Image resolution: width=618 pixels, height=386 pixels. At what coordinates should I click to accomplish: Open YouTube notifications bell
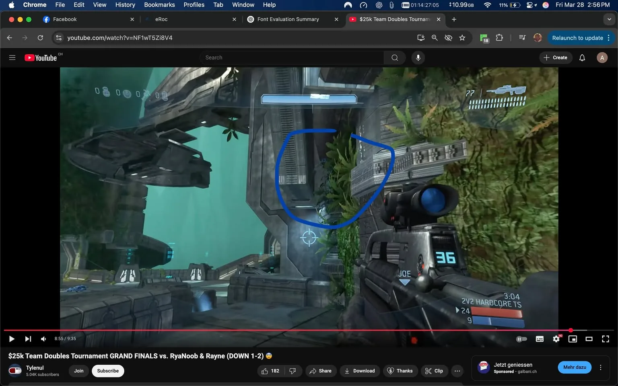pos(582,57)
